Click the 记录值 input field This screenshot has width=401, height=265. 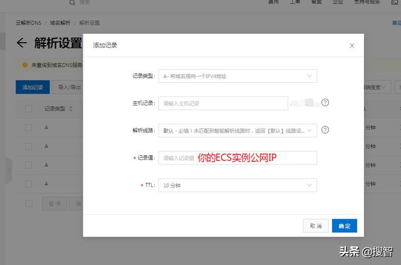(237, 158)
